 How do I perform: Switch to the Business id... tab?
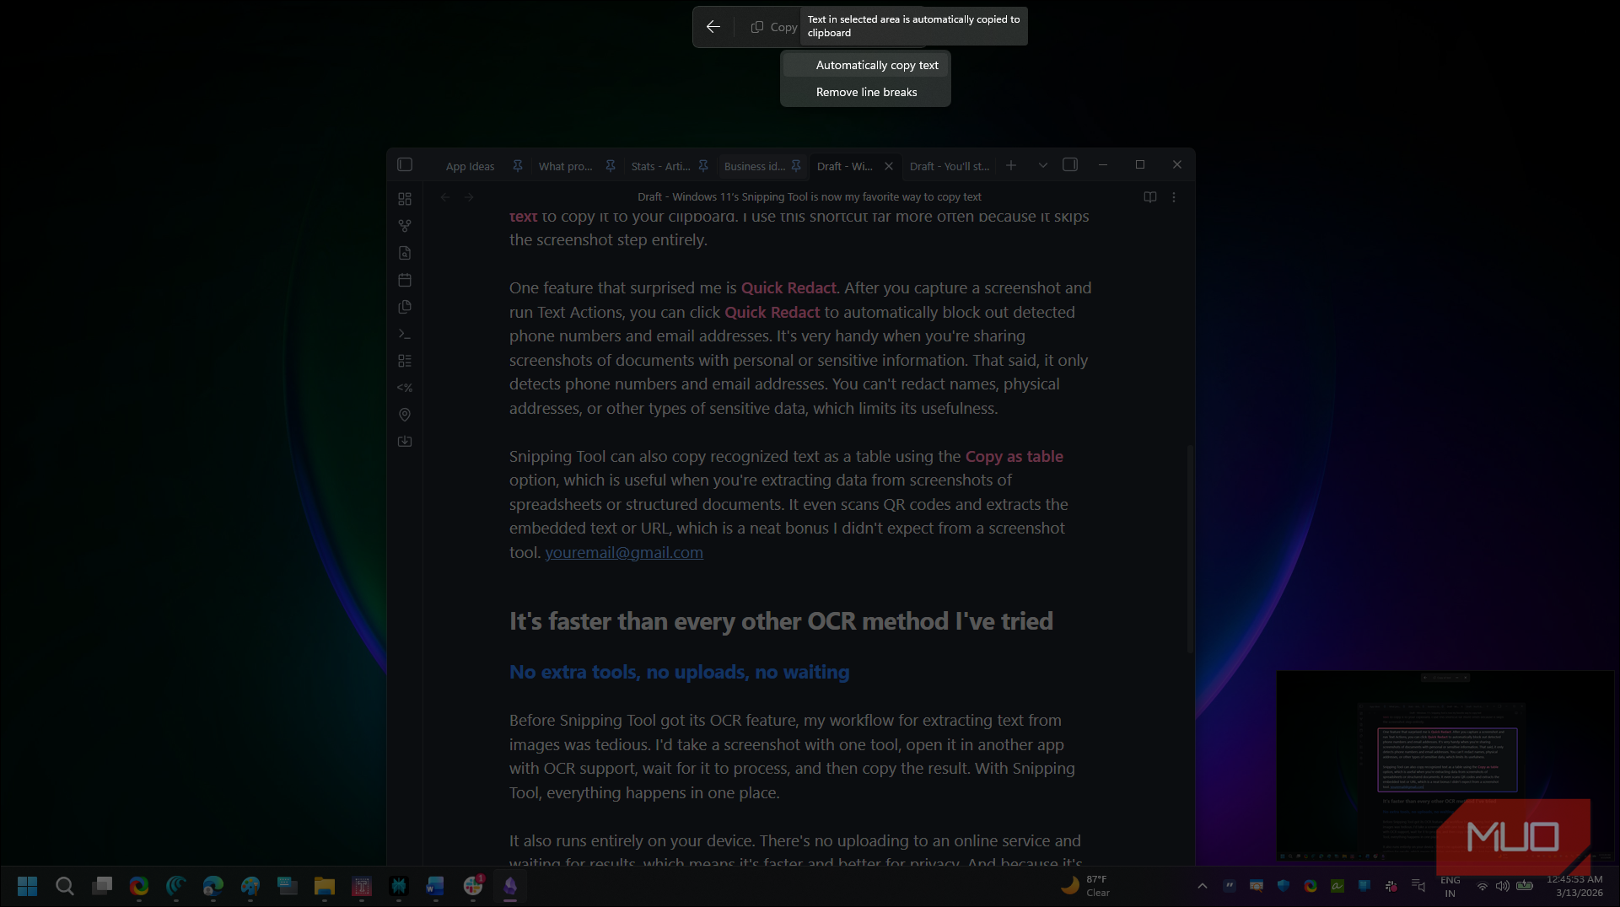coord(754,166)
